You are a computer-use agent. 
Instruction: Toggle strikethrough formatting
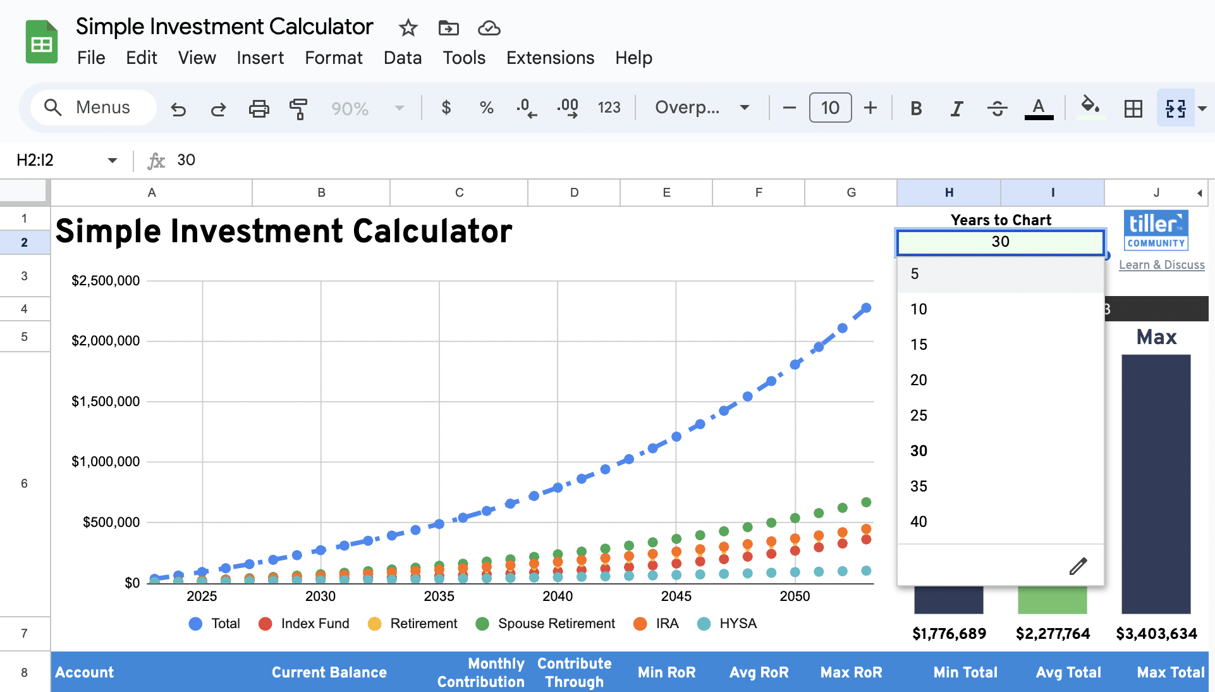(998, 108)
